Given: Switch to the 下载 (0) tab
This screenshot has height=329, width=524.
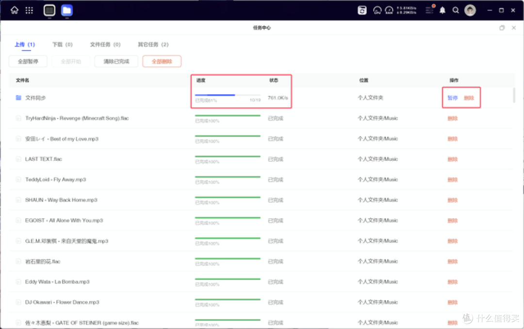Looking at the screenshot, I should click(63, 45).
